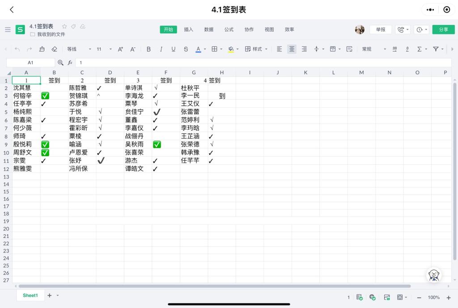Image resolution: width=458 pixels, height=308 pixels.
Task: Apply strikethrough with the S icon
Action: (x=186, y=49)
